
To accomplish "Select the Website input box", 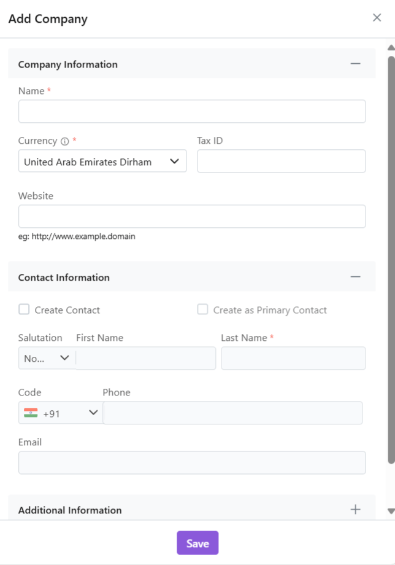I will [192, 217].
